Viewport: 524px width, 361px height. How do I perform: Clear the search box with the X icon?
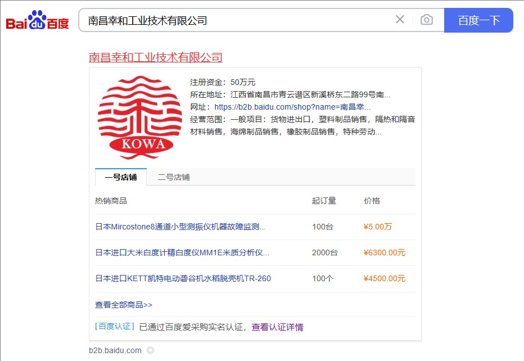click(400, 20)
